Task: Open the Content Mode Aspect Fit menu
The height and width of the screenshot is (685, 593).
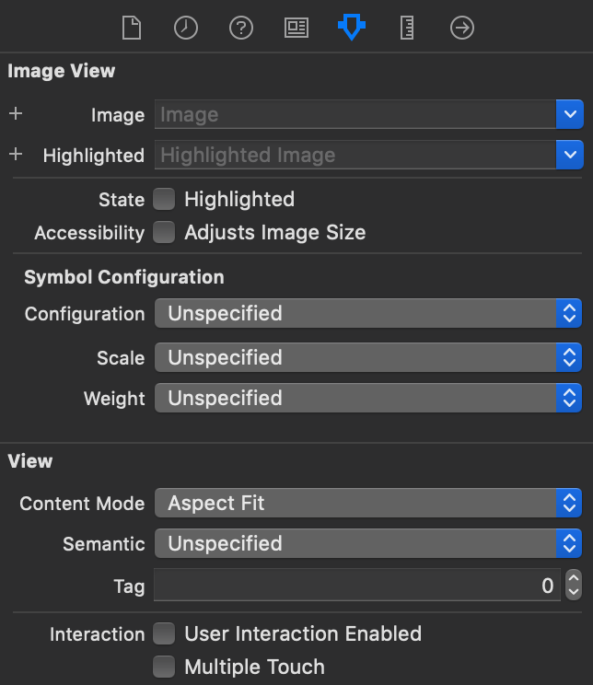Action: pyautogui.click(x=368, y=503)
